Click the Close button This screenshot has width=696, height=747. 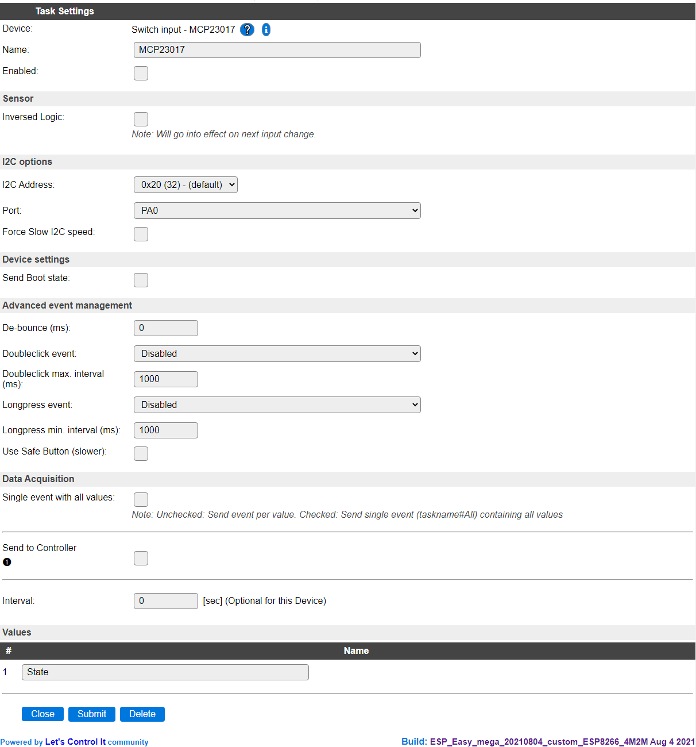pyautogui.click(x=42, y=714)
